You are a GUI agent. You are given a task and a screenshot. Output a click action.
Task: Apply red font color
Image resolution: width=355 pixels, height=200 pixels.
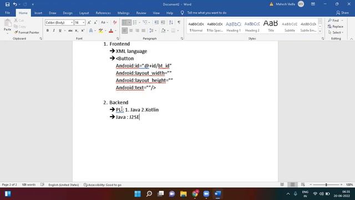click(x=111, y=31)
